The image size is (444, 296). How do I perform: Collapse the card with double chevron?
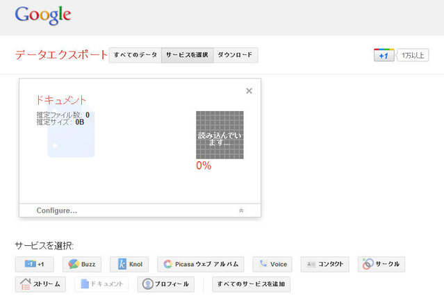(x=241, y=211)
